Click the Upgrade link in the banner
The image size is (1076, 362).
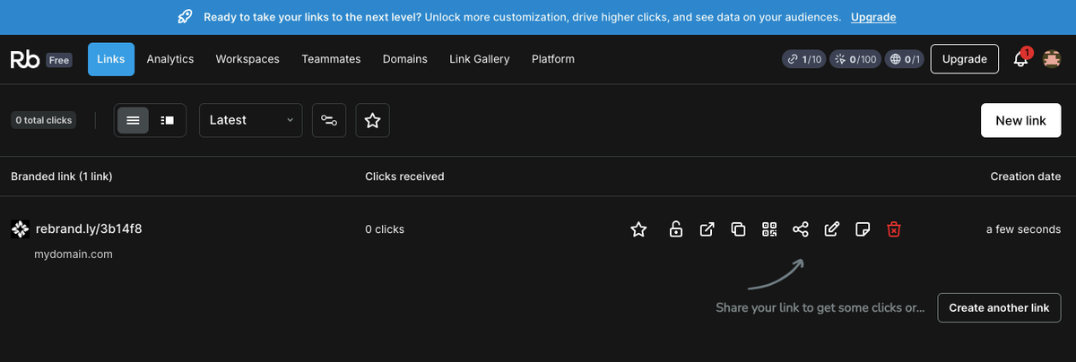click(x=873, y=17)
